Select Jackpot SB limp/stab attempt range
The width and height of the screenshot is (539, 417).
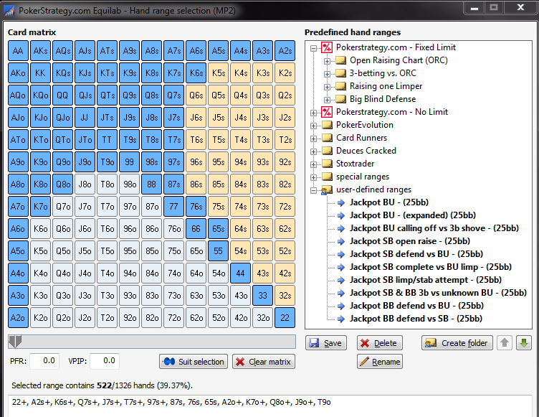point(426,280)
